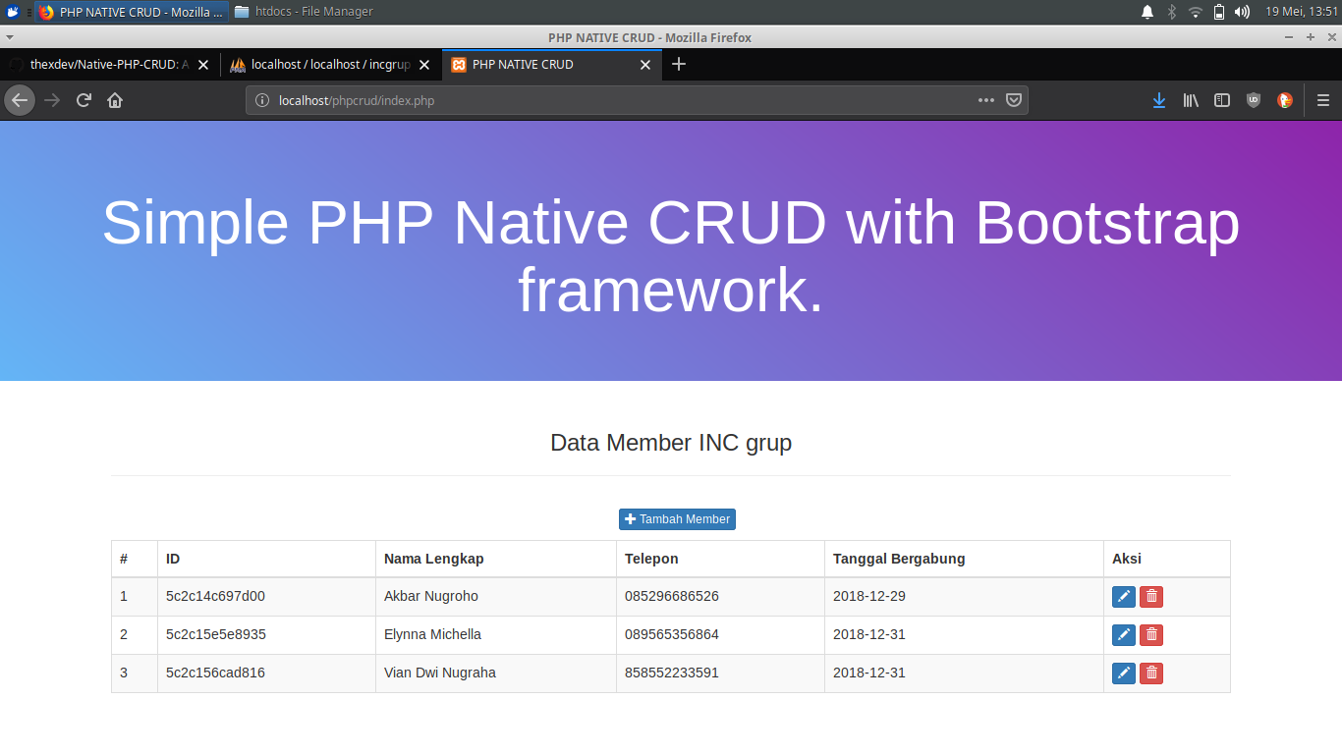Save page to Pocket
Screen dimensions: 1342x754
point(1014,100)
